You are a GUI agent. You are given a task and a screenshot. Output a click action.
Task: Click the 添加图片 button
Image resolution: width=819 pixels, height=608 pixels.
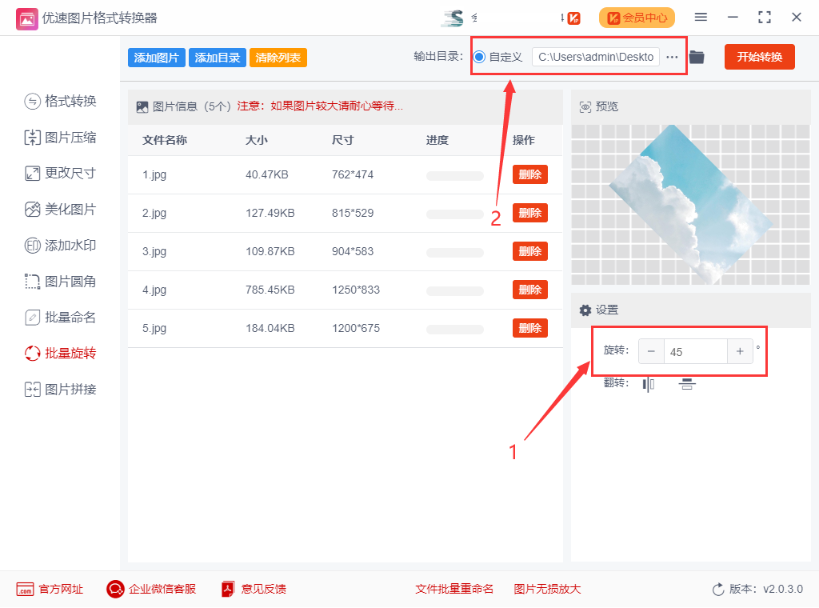coord(157,58)
